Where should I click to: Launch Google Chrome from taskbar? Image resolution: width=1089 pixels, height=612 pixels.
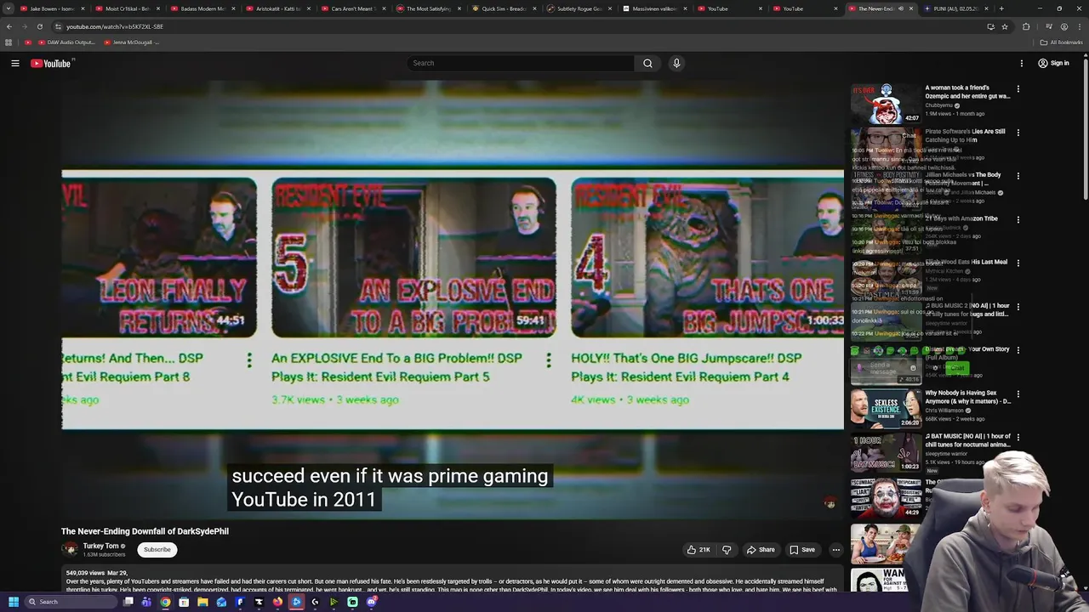(165, 602)
